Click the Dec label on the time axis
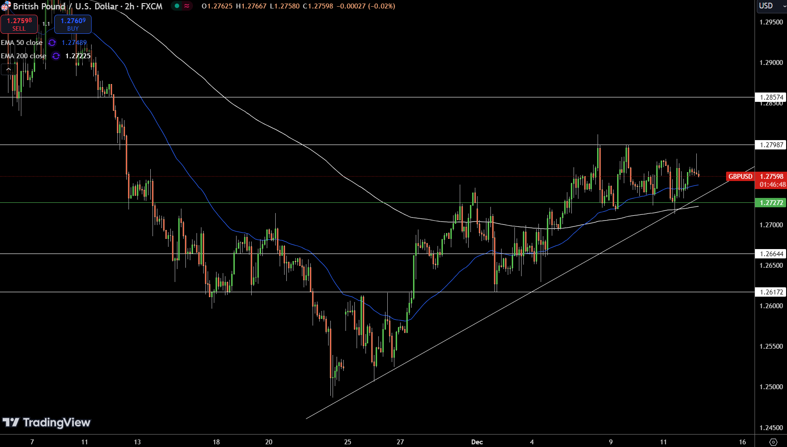Screen dimensions: 787x447 477,442
